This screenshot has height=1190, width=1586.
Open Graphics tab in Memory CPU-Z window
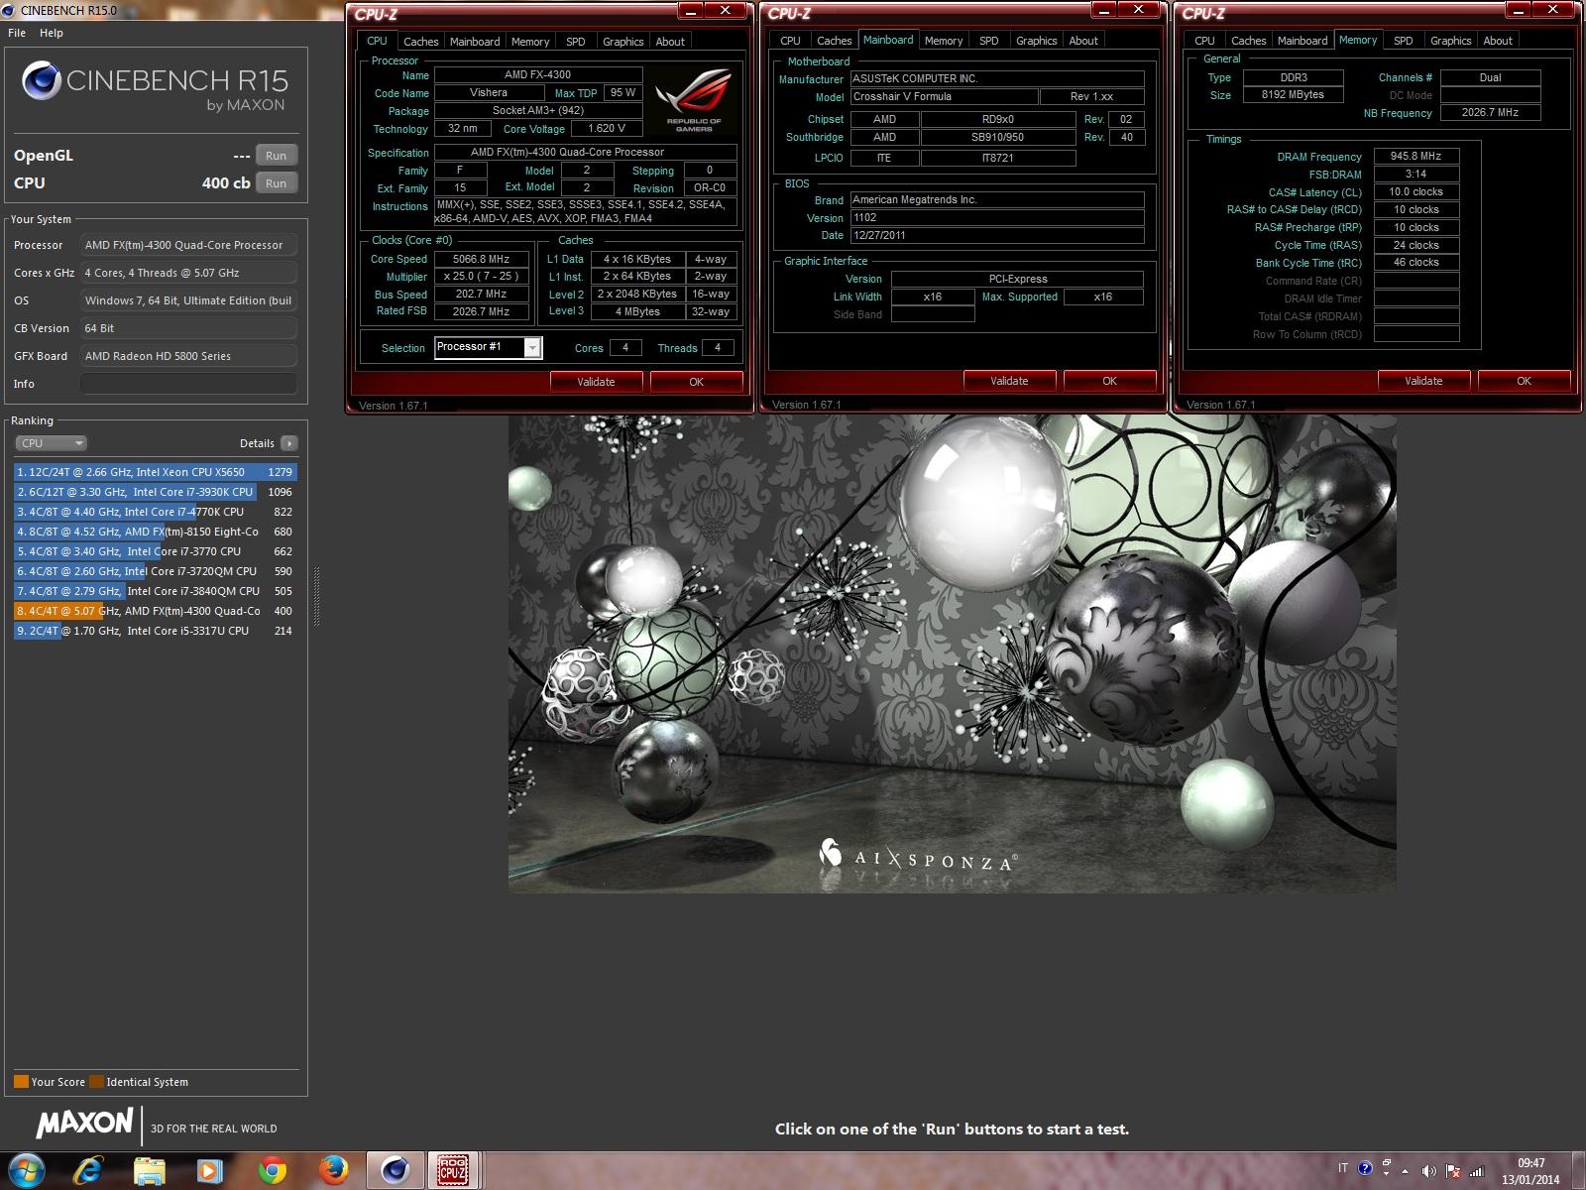point(1450,41)
